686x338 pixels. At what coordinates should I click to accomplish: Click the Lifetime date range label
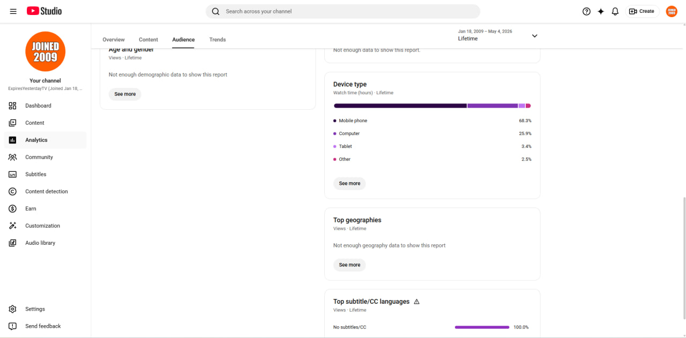pyautogui.click(x=468, y=39)
